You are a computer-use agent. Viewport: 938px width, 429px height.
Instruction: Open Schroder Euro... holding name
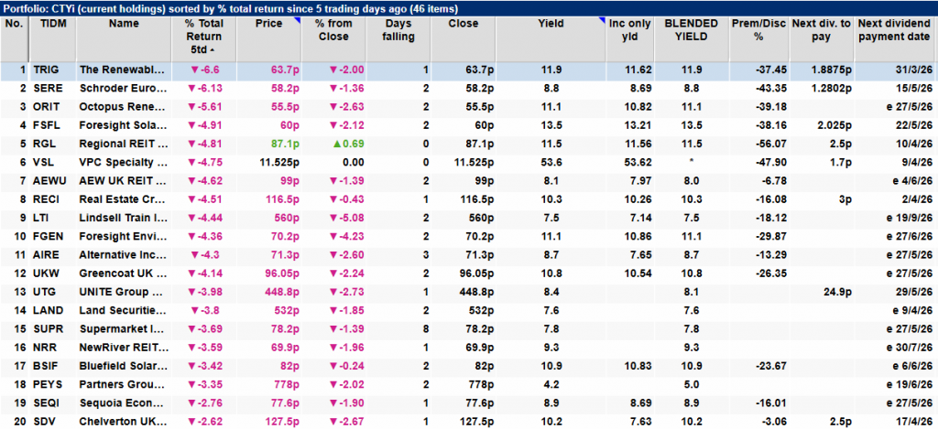tap(122, 85)
